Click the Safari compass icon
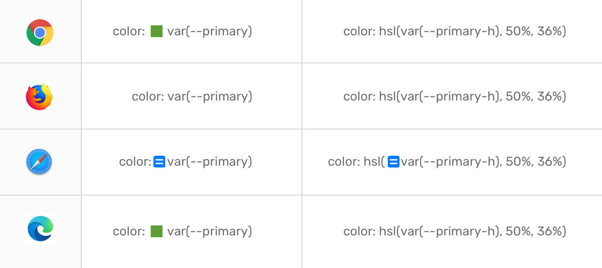 (x=39, y=163)
